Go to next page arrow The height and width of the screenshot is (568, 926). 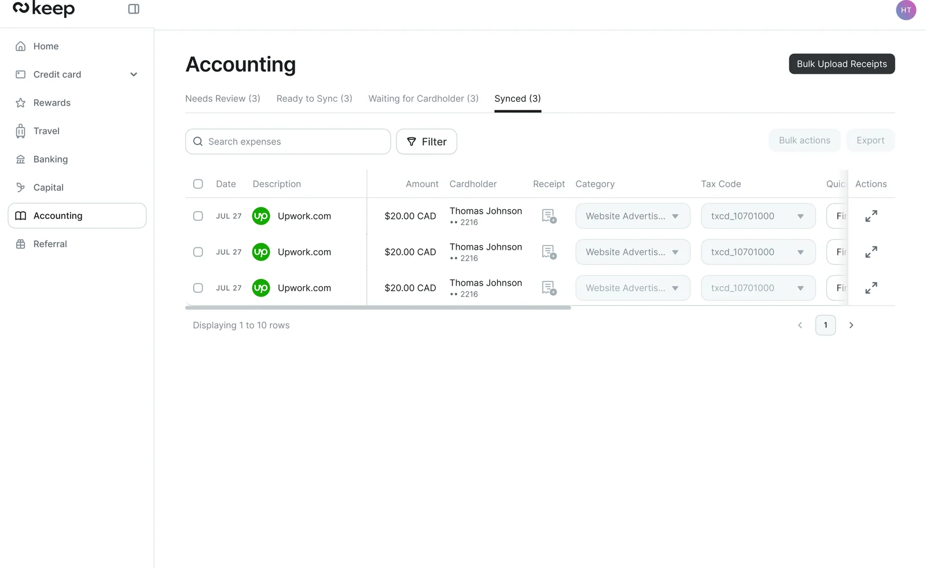tap(851, 325)
